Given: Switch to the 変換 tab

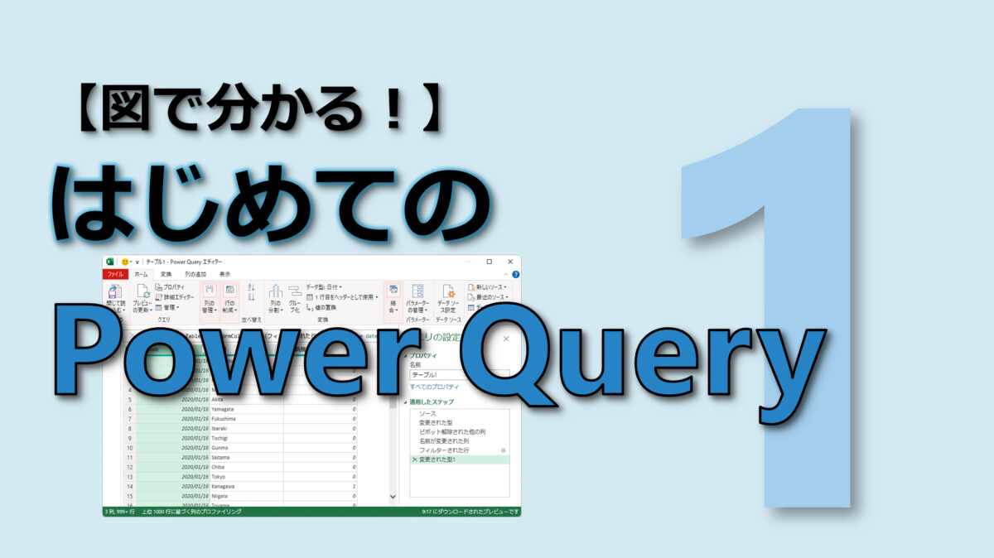Looking at the screenshot, I should pyautogui.click(x=166, y=274).
